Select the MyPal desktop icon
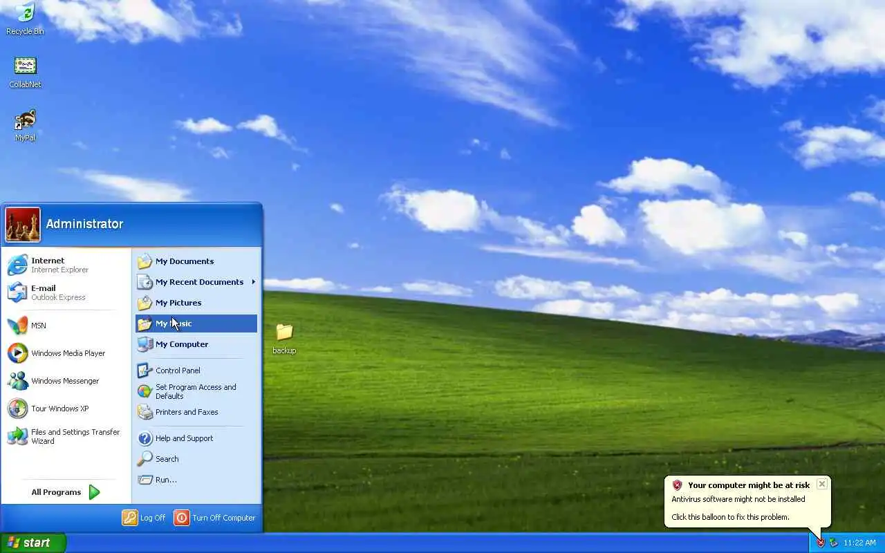The width and height of the screenshot is (885, 553). [x=25, y=125]
